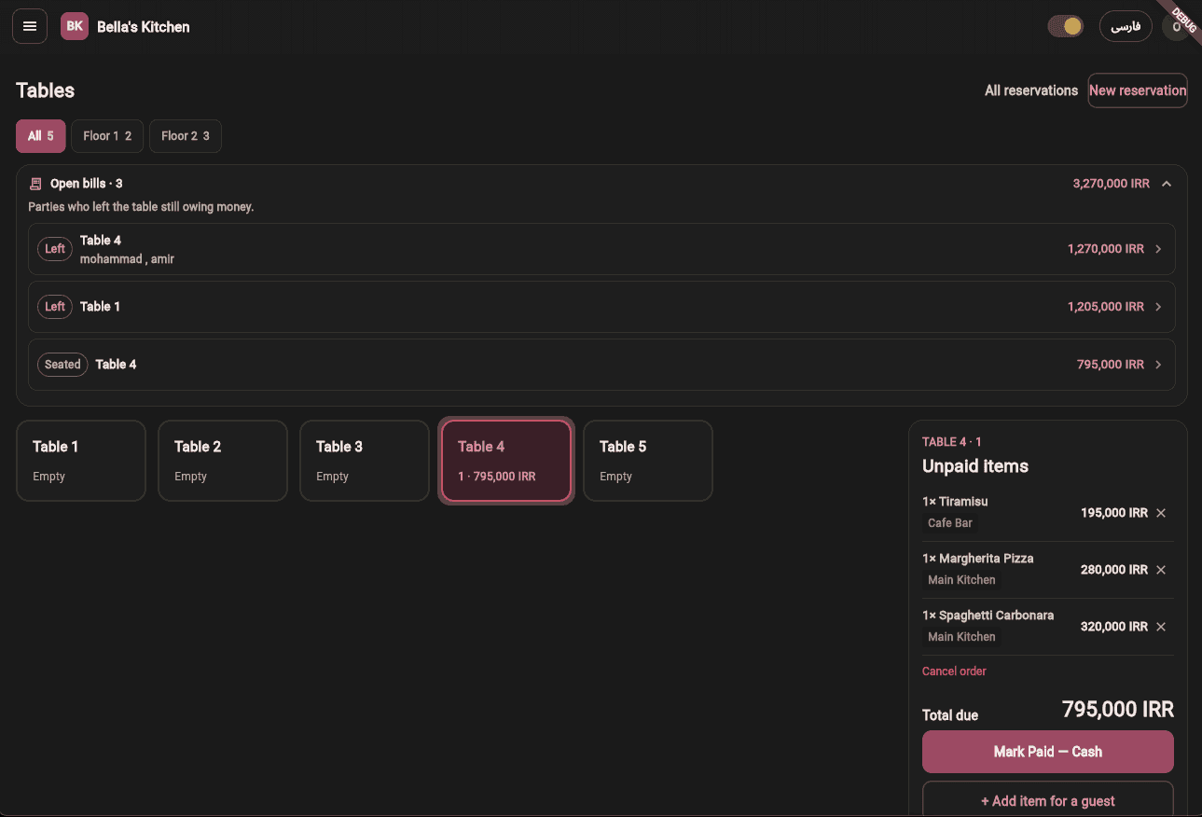Image resolution: width=1202 pixels, height=817 pixels.
Task: Click the Main Kitchen tag under Margherita Pizza
Action: (961, 580)
